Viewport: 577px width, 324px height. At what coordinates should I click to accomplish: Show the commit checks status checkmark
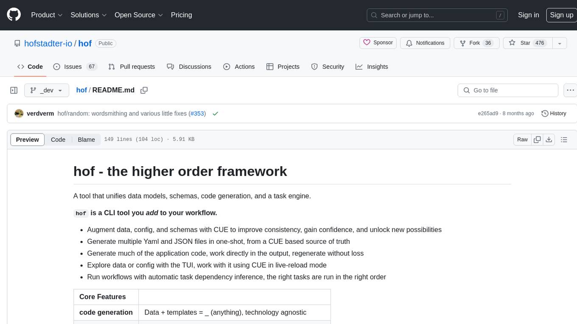[x=215, y=114]
